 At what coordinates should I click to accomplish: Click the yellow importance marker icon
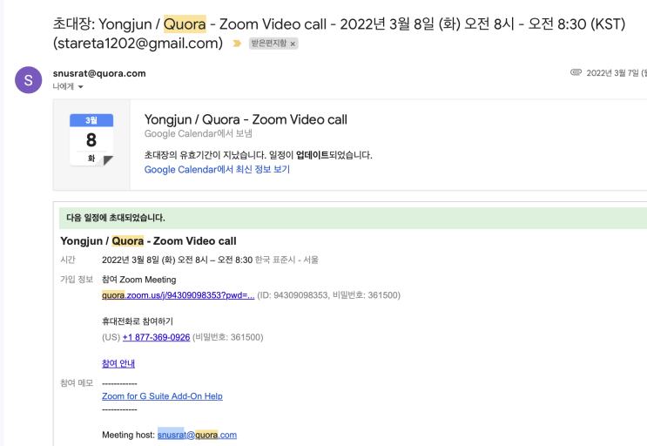(237, 44)
